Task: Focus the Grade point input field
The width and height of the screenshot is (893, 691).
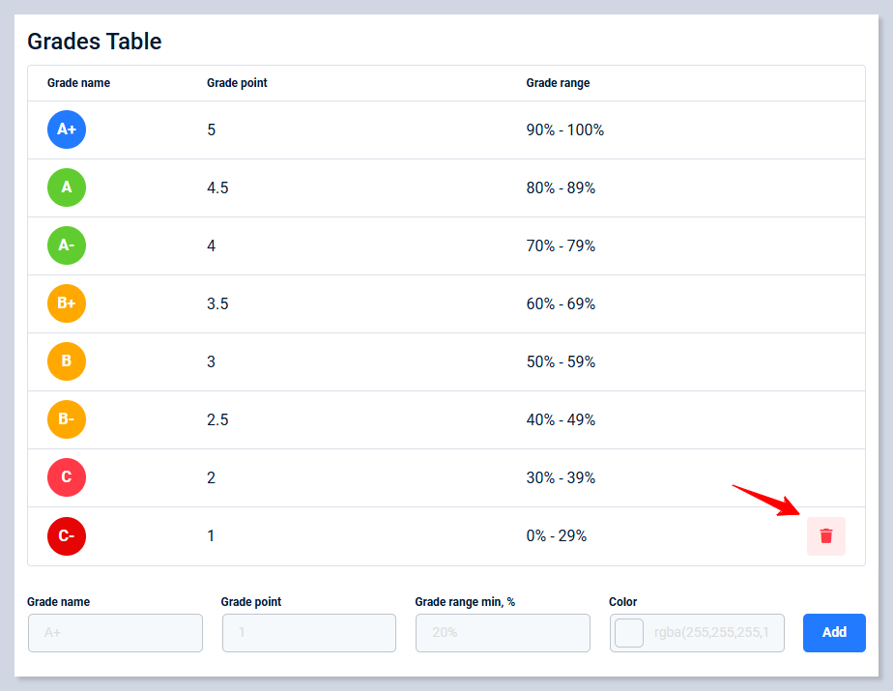Action: point(308,633)
